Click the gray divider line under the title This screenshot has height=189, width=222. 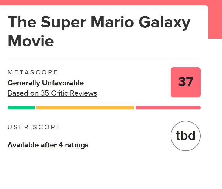pyautogui.click(x=104, y=58)
